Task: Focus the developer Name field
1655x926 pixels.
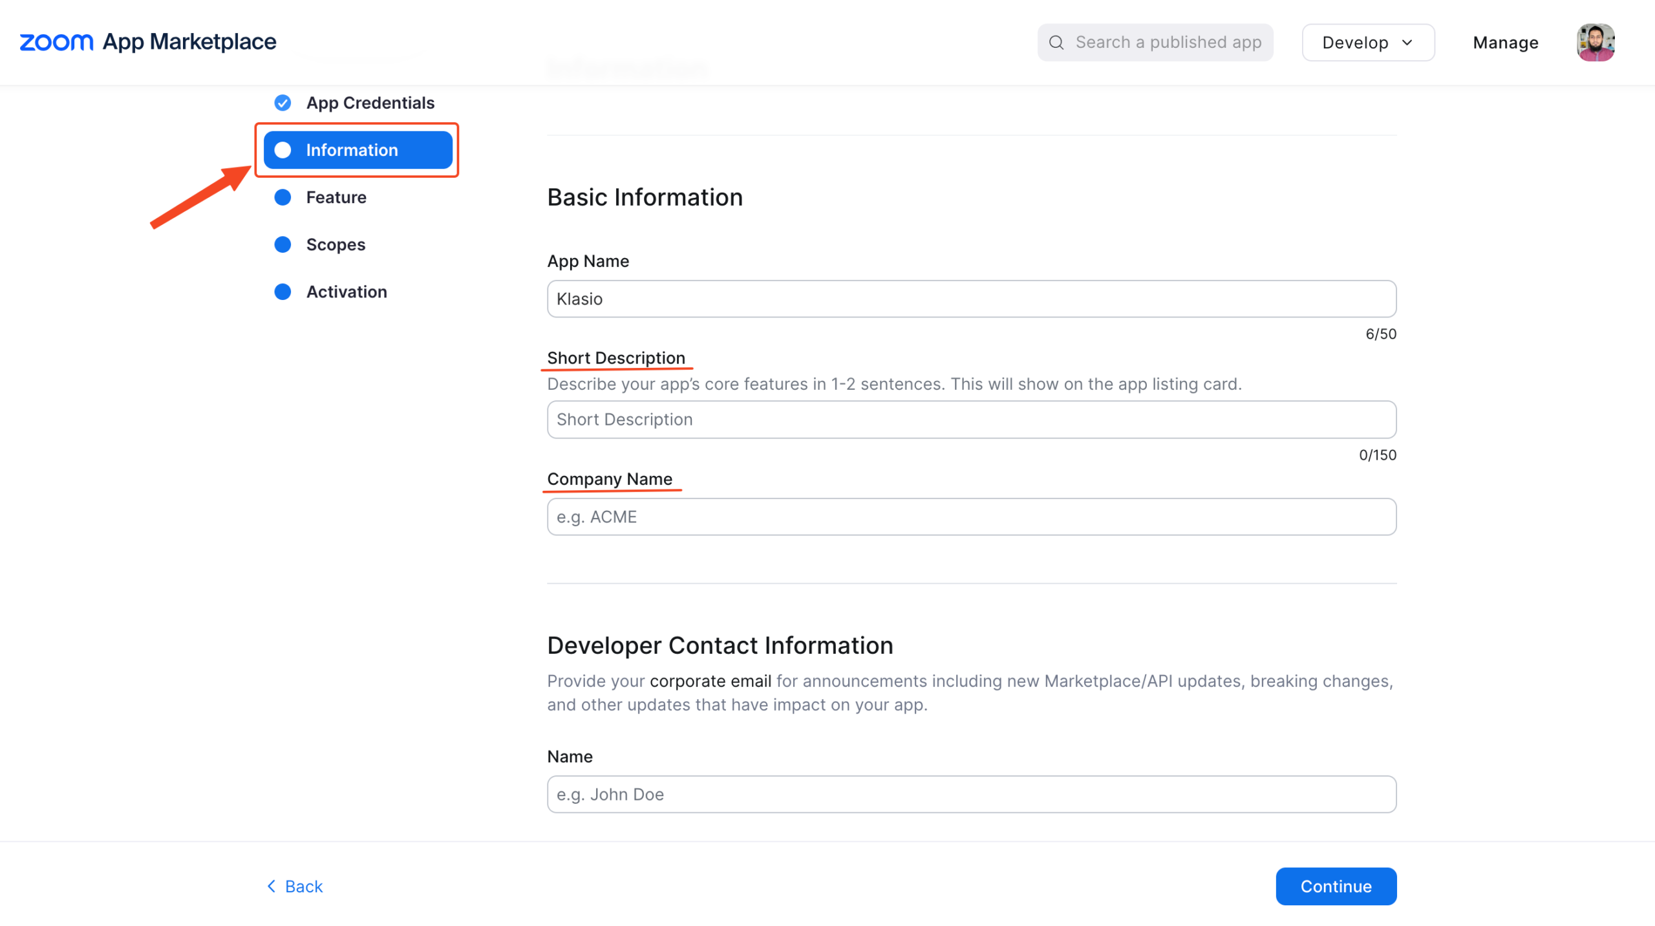Action: [971, 794]
